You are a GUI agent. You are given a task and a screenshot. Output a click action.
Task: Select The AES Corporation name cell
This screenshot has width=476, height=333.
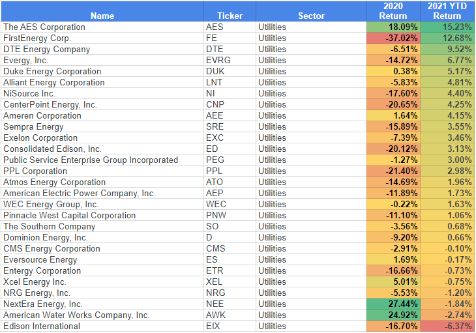coord(102,27)
